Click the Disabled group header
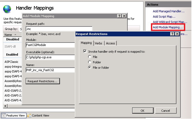The image size is (192, 119). (x=13, y=39)
